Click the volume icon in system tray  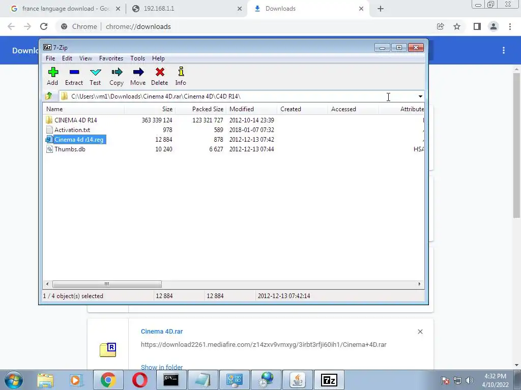(x=470, y=380)
